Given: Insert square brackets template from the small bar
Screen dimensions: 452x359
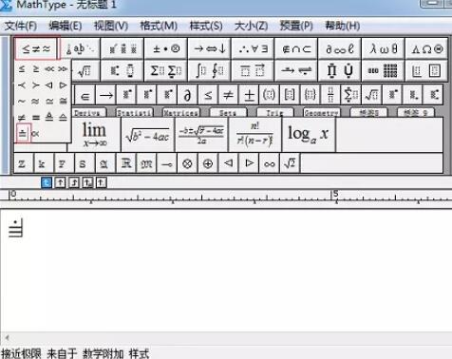Looking at the screenshot, I should [290, 95].
